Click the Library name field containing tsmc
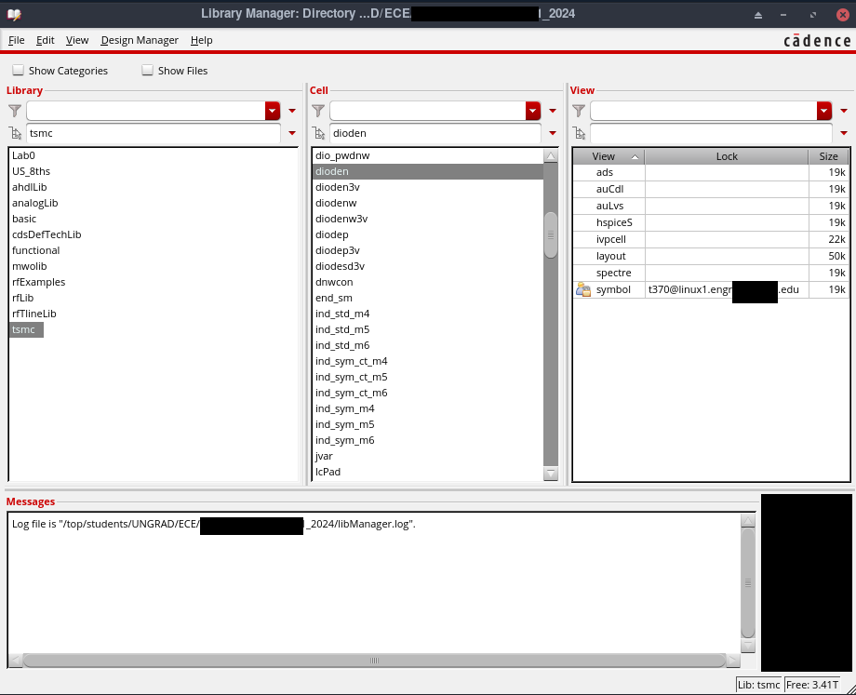 point(154,133)
